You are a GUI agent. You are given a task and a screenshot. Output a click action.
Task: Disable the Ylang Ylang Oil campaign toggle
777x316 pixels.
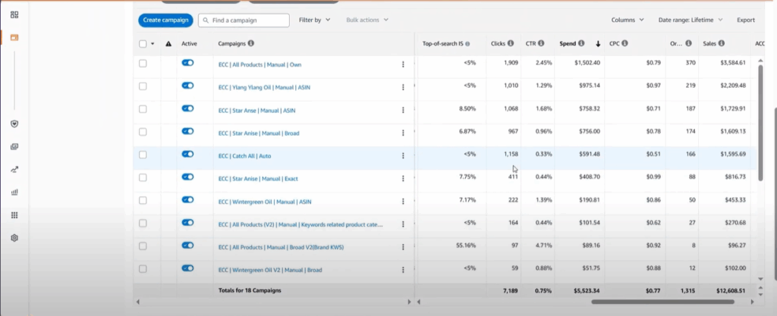(187, 86)
